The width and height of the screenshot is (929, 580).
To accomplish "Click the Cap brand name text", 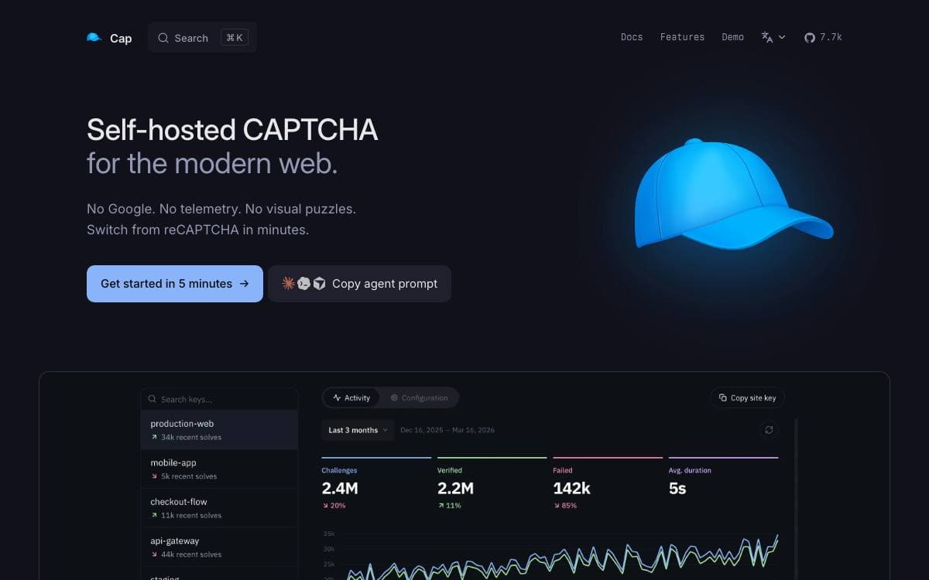I will tap(121, 38).
